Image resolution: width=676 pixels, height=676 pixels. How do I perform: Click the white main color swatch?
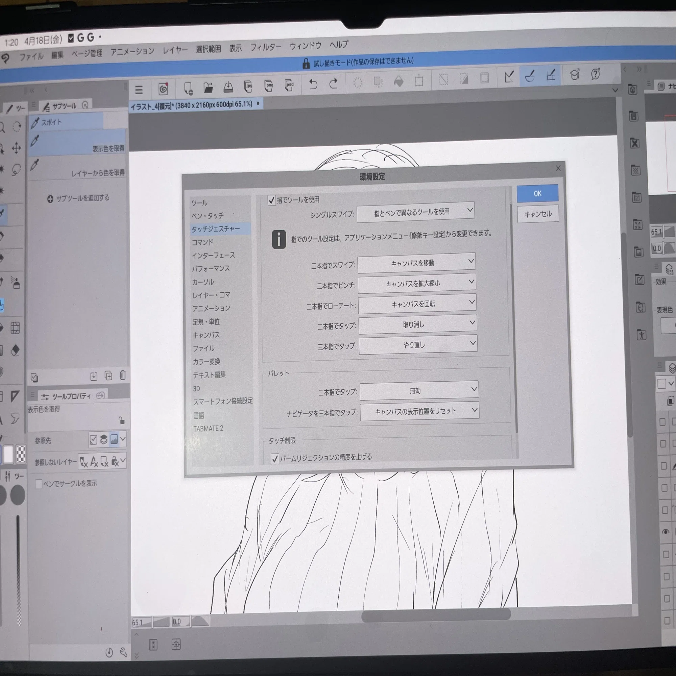coord(8,455)
